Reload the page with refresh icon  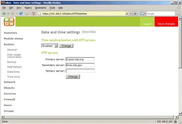click(x=21, y=14)
